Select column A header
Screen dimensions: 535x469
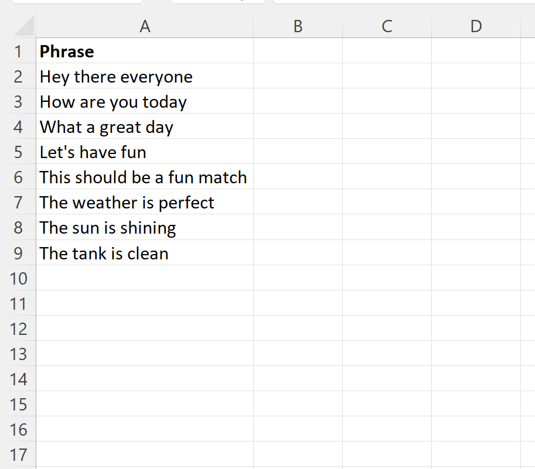click(145, 26)
